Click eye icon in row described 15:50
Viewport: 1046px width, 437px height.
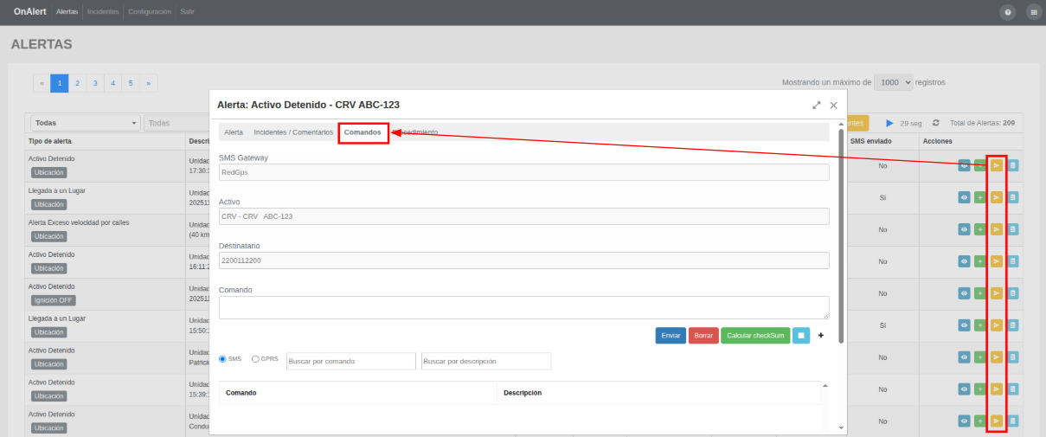(x=964, y=325)
